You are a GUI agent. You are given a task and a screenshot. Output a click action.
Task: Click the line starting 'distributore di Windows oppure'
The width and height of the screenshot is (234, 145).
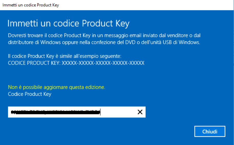tap(104, 42)
